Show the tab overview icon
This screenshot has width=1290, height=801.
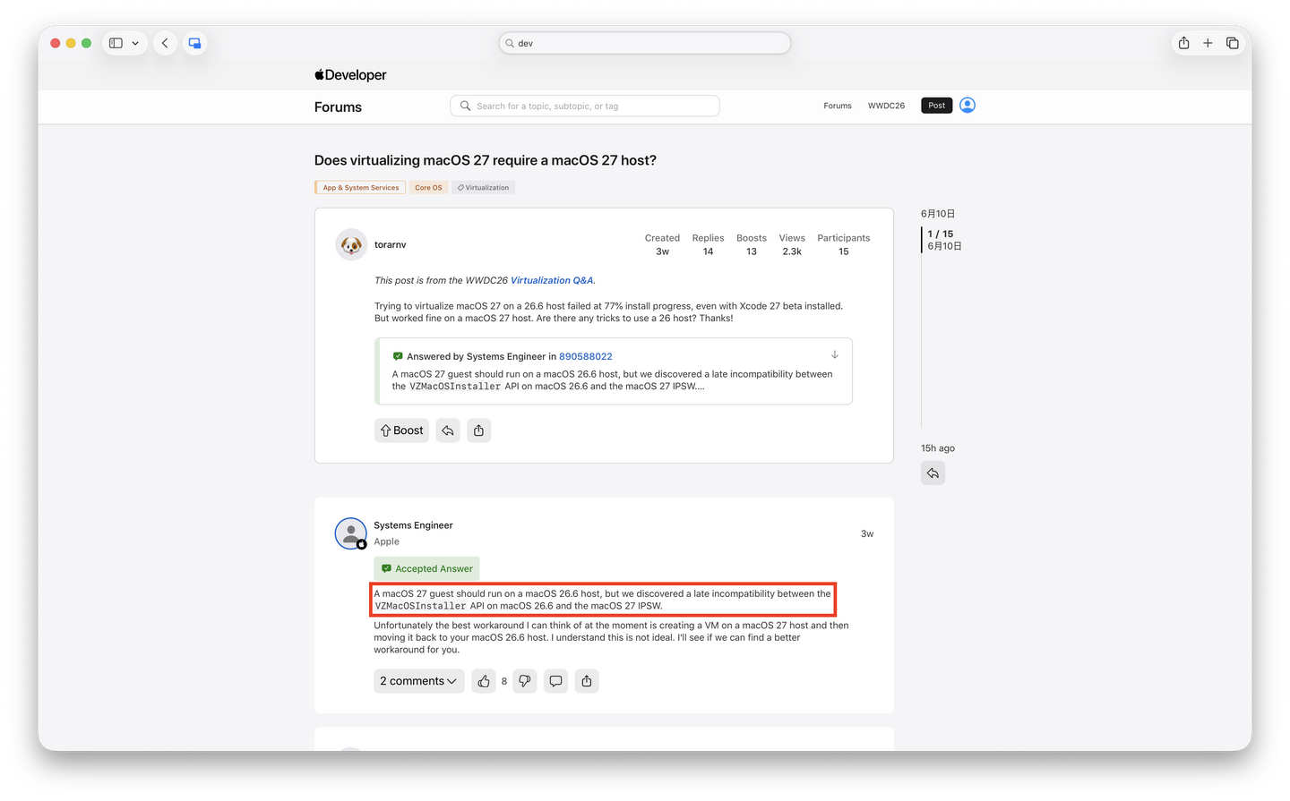[1233, 43]
